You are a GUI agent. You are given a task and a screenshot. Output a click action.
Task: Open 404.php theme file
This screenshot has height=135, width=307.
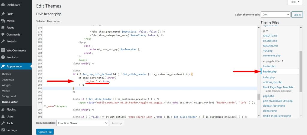pyautogui.click(x=268, y=51)
